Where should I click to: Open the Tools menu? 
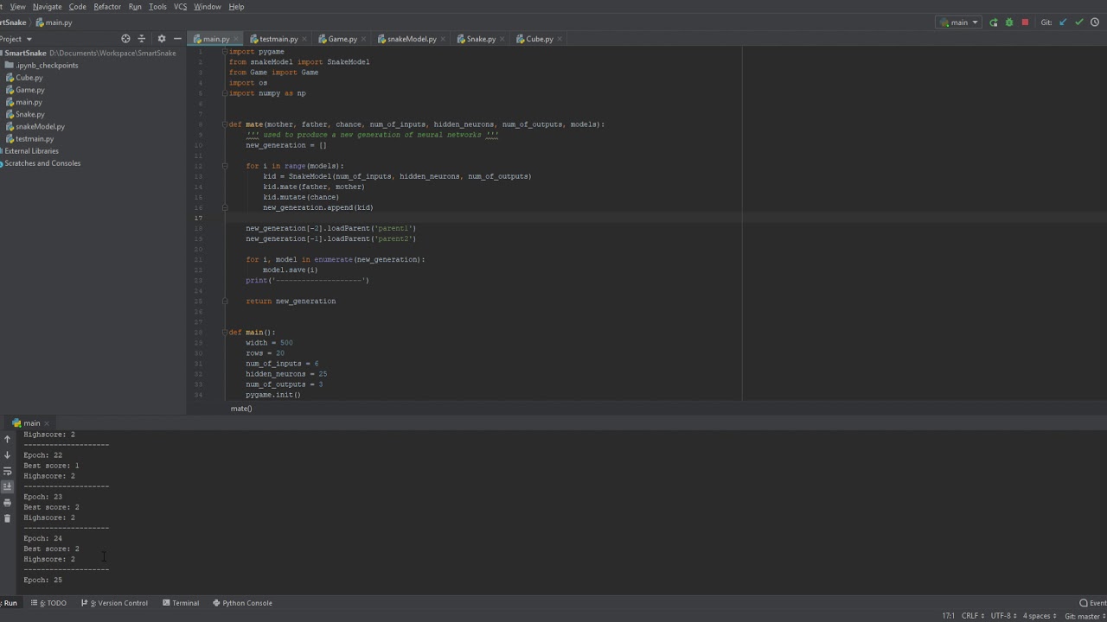point(157,7)
